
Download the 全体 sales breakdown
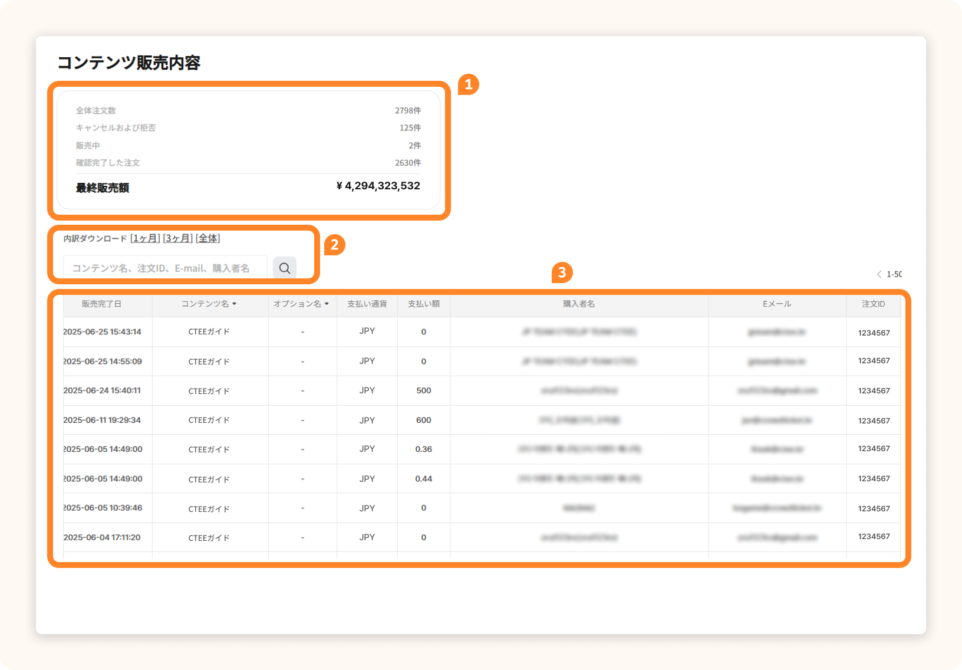(x=208, y=238)
